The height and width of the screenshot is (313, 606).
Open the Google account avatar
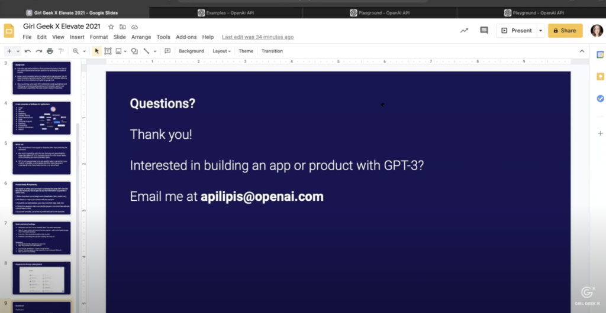pyautogui.click(x=597, y=31)
